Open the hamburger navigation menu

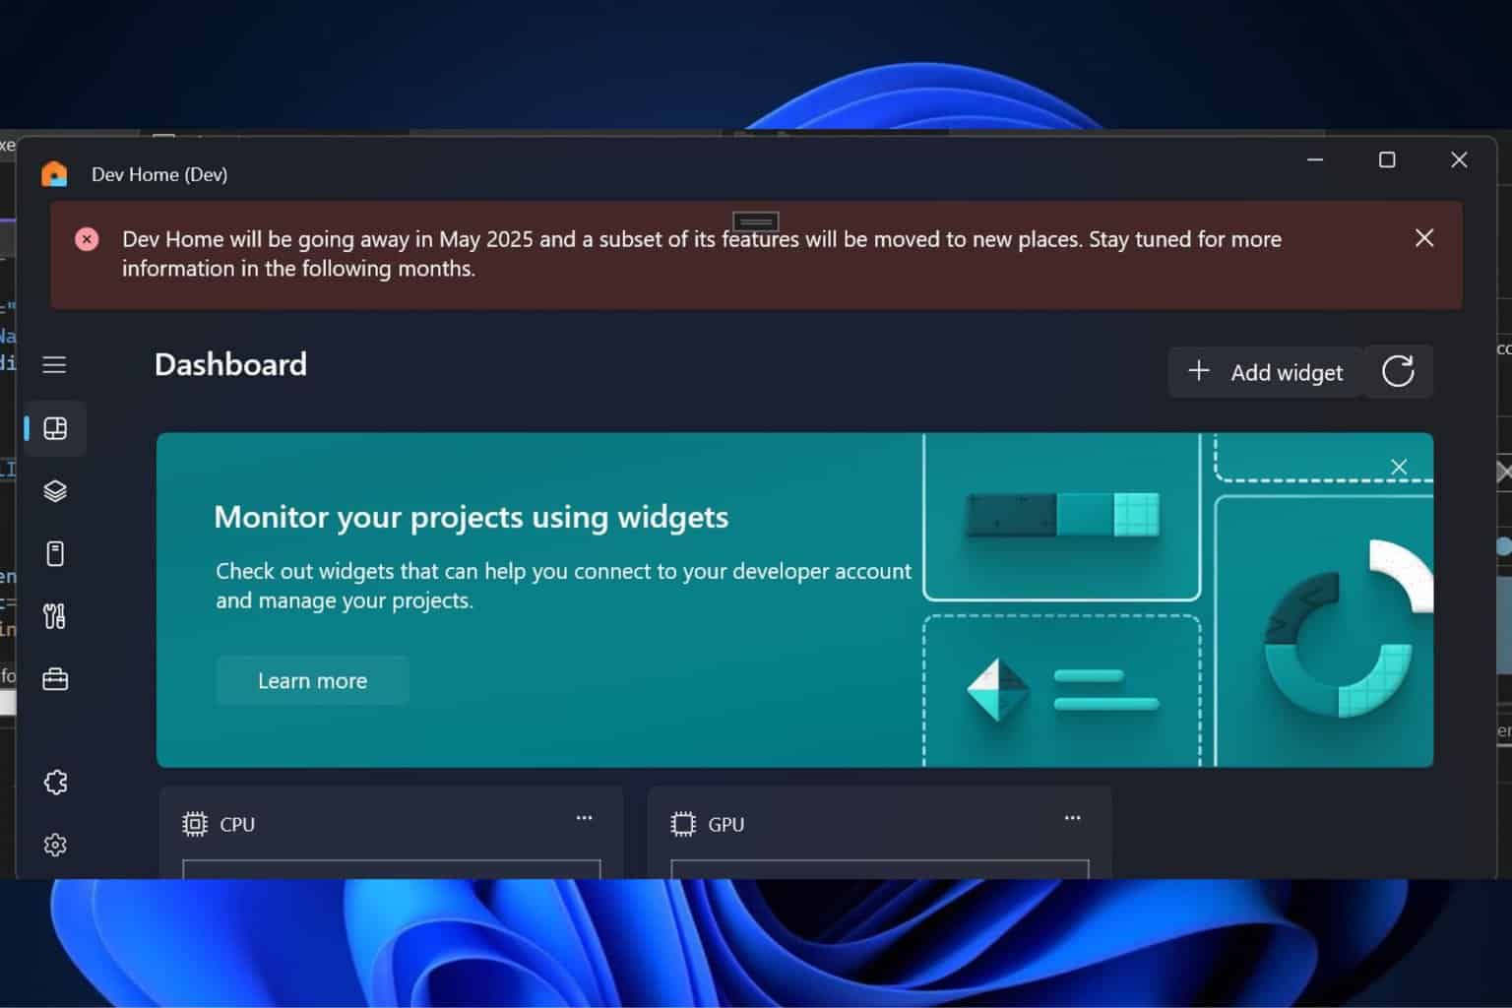pyautogui.click(x=54, y=365)
